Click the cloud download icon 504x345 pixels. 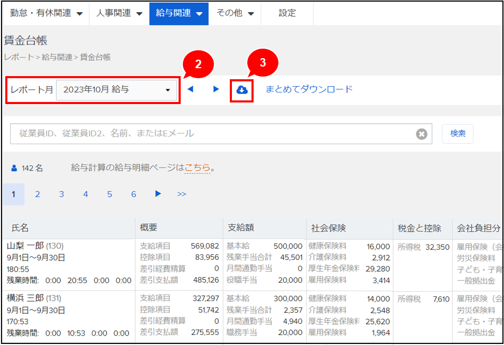click(242, 90)
